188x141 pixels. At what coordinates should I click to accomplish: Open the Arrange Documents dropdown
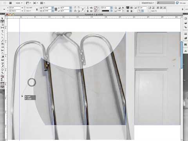pyautogui.click(x=42, y=3)
